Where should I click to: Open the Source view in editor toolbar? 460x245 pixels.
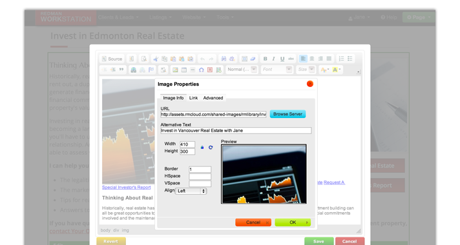coord(112,59)
